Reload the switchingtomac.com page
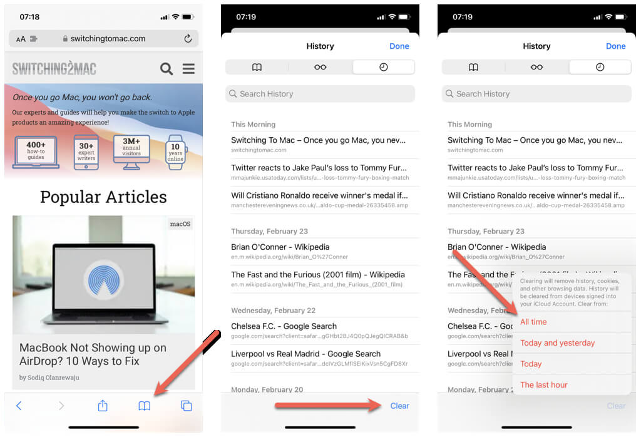The width and height of the screenshot is (641, 437). 188,38
